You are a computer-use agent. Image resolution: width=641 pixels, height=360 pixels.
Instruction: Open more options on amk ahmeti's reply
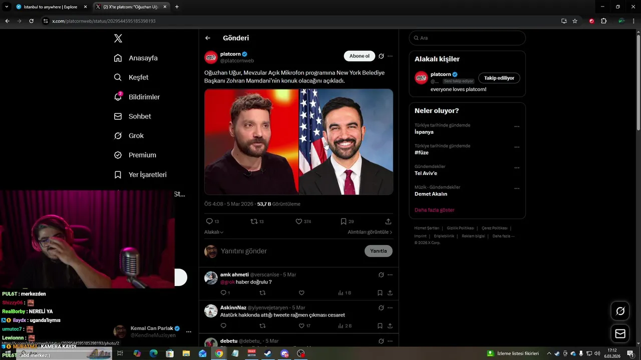(x=390, y=274)
